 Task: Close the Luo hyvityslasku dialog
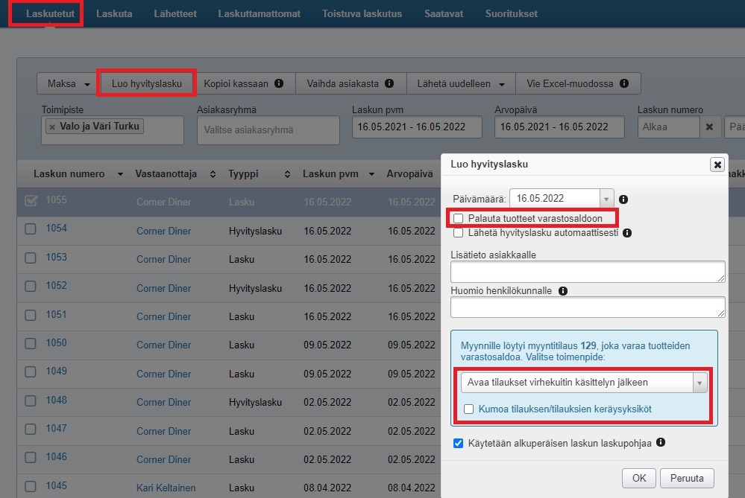pyautogui.click(x=717, y=165)
